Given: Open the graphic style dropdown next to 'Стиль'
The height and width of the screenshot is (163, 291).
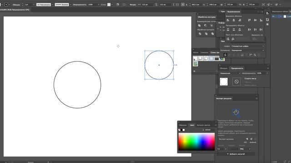Looking at the screenshot, I should click(112, 5).
